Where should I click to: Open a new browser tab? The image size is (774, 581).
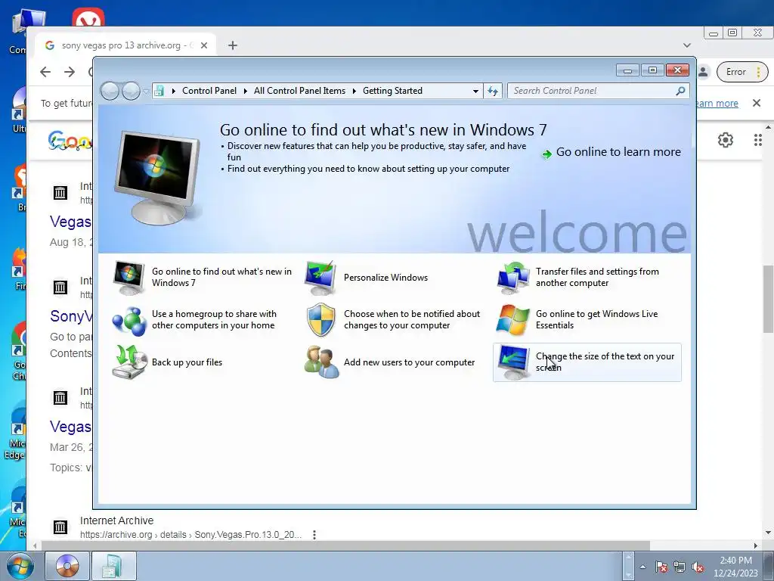tap(233, 45)
